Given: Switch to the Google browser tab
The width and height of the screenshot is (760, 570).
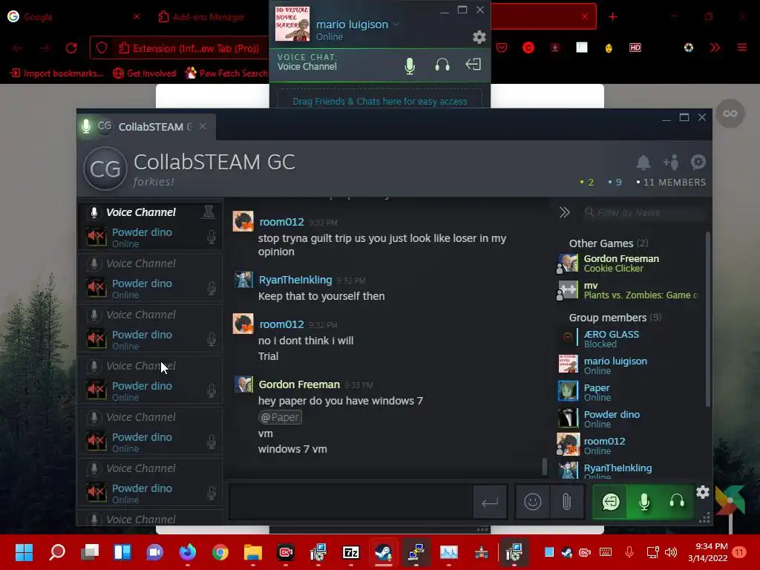Looking at the screenshot, I should pos(73,16).
